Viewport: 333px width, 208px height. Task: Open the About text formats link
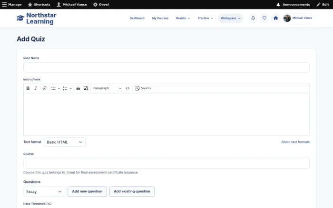pyautogui.click(x=295, y=142)
